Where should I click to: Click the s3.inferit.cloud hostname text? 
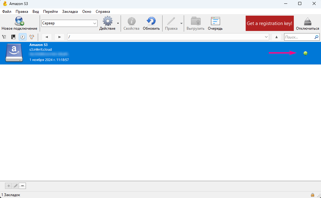[x=41, y=49]
